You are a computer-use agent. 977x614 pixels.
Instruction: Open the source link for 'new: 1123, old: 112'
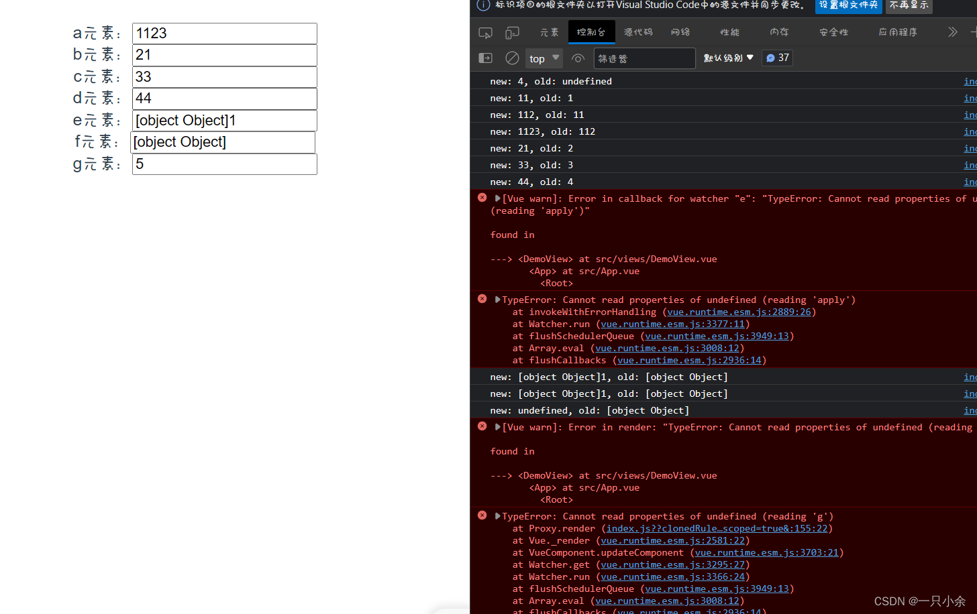[970, 131]
